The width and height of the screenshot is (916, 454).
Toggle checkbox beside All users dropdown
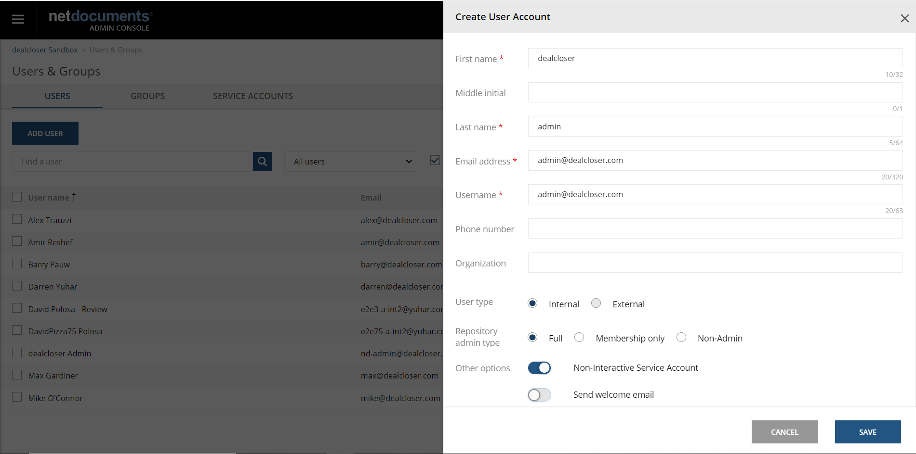pyautogui.click(x=435, y=161)
